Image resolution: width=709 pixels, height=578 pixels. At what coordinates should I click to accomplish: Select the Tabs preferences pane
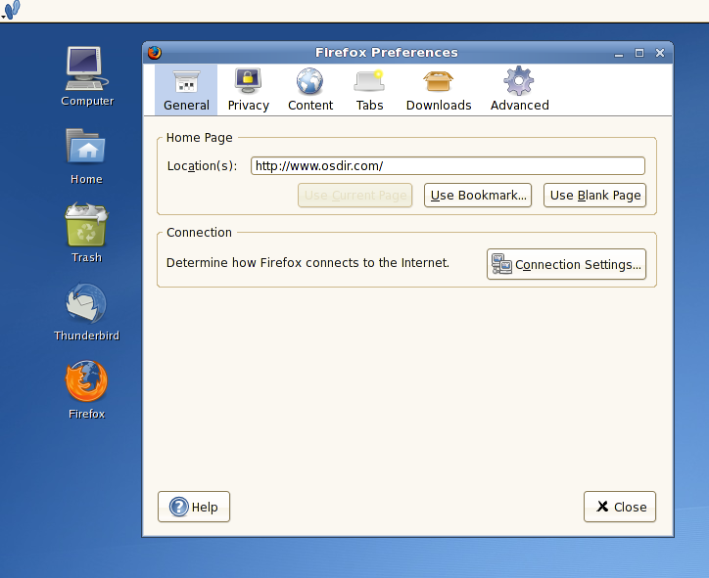coord(369,90)
